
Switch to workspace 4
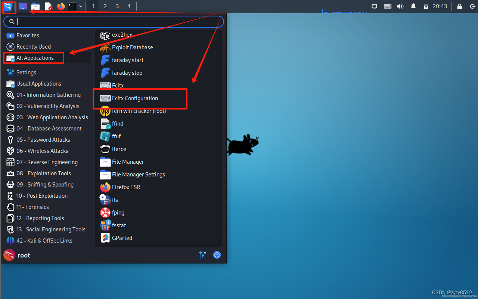click(x=129, y=6)
